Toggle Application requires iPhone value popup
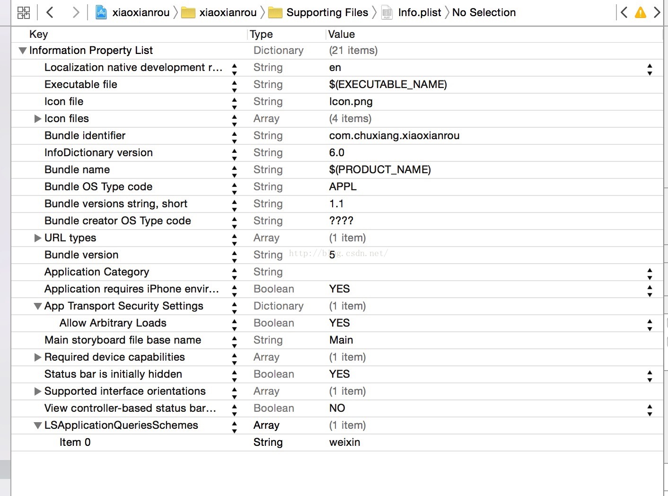 pyautogui.click(x=650, y=291)
